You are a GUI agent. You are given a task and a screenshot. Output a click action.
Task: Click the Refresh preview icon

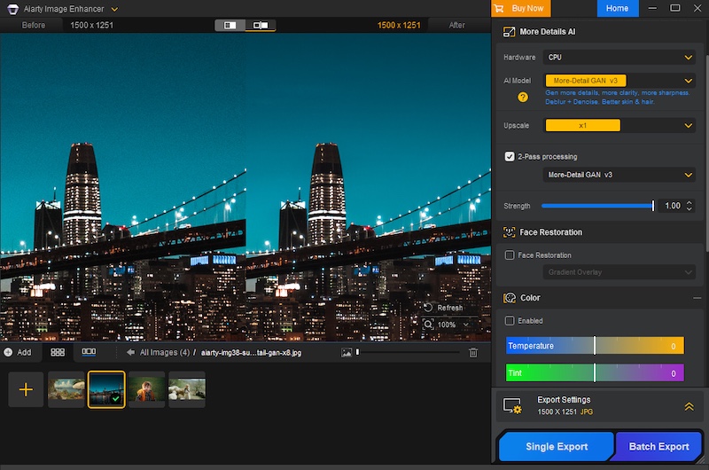click(428, 308)
